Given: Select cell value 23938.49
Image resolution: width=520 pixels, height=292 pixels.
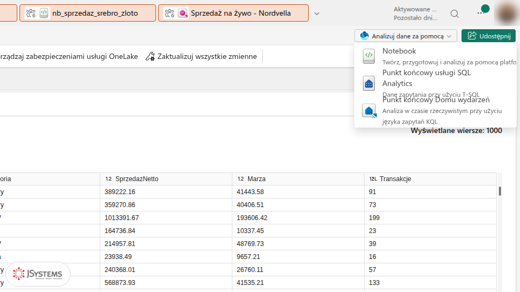Looking at the screenshot, I should [166, 256].
